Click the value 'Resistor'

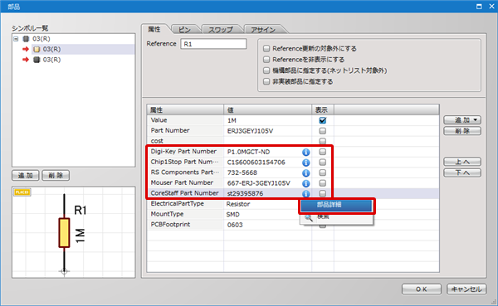238,204
